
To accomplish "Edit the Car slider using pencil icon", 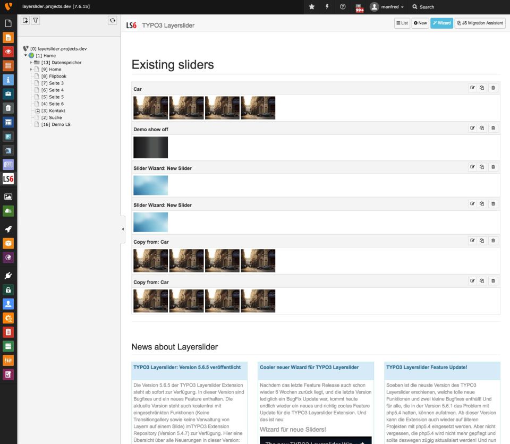I will click(472, 88).
